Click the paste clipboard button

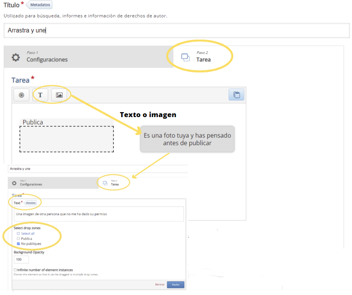[x=236, y=95]
